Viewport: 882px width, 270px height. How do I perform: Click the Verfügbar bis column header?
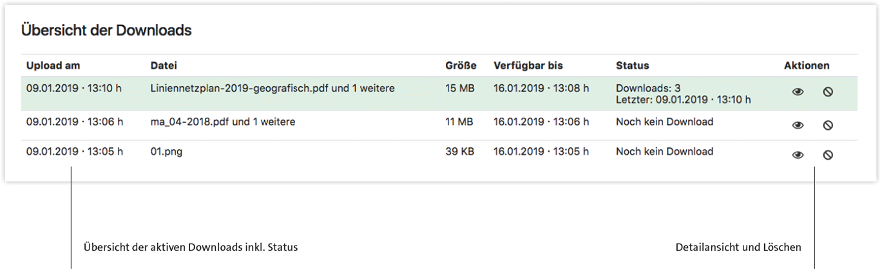tap(528, 66)
